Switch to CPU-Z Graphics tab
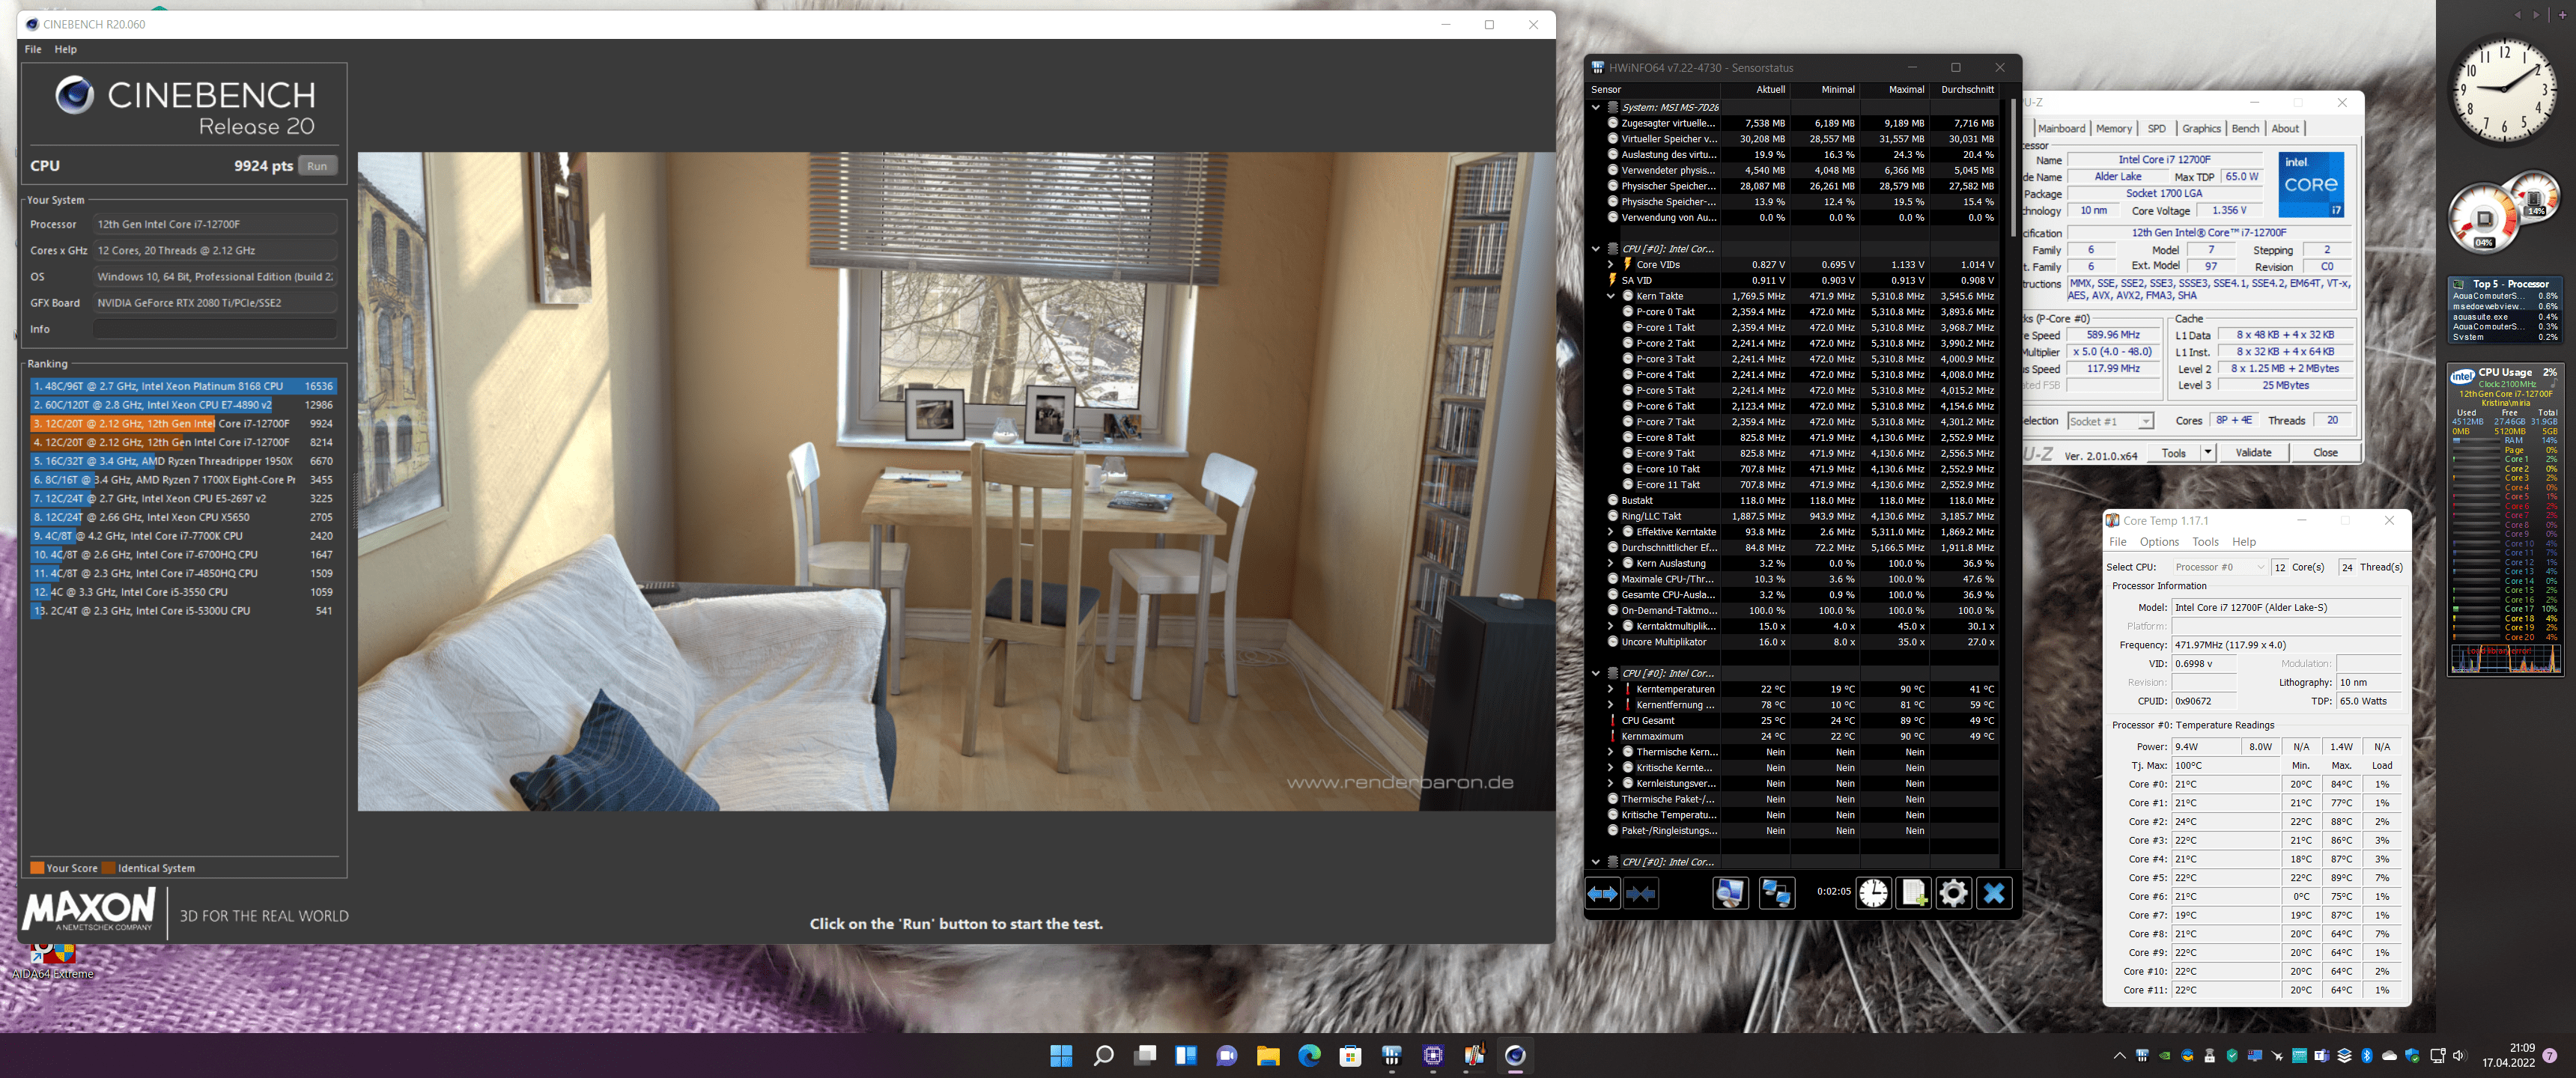 2201,129
